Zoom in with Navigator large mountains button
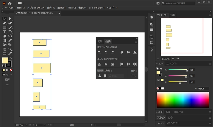Screen dimensions: 213x127 pos(178,59)
